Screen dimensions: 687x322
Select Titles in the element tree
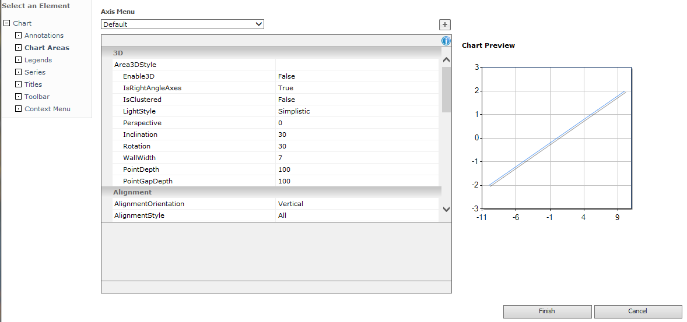pyautogui.click(x=33, y=84)
